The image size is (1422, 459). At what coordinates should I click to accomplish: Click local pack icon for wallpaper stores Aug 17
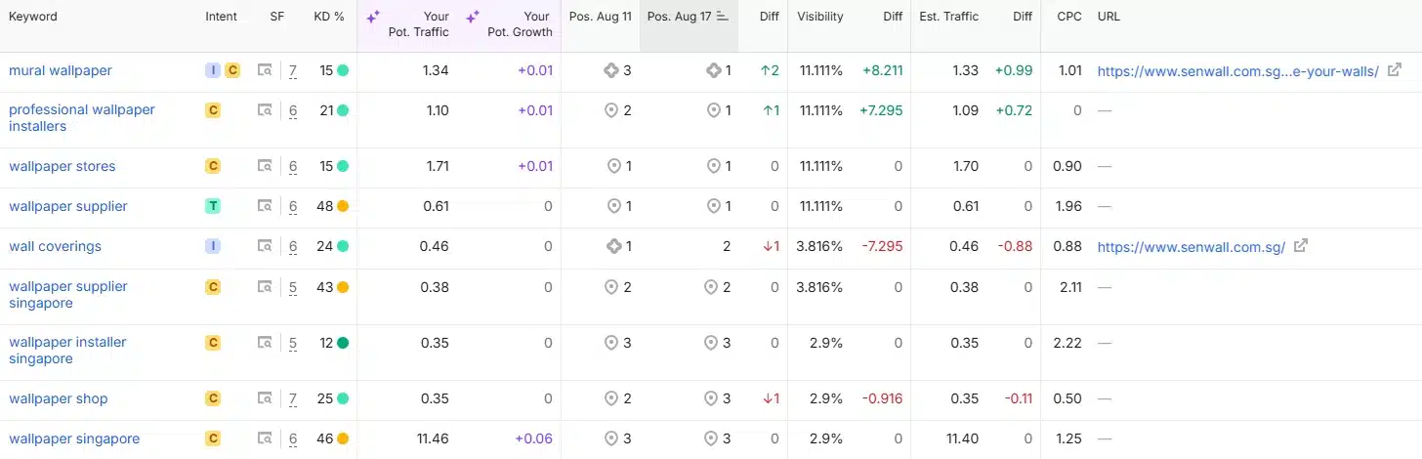point(712,166)
